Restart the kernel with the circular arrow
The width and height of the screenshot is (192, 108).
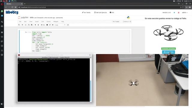click(x=50, y=25)
